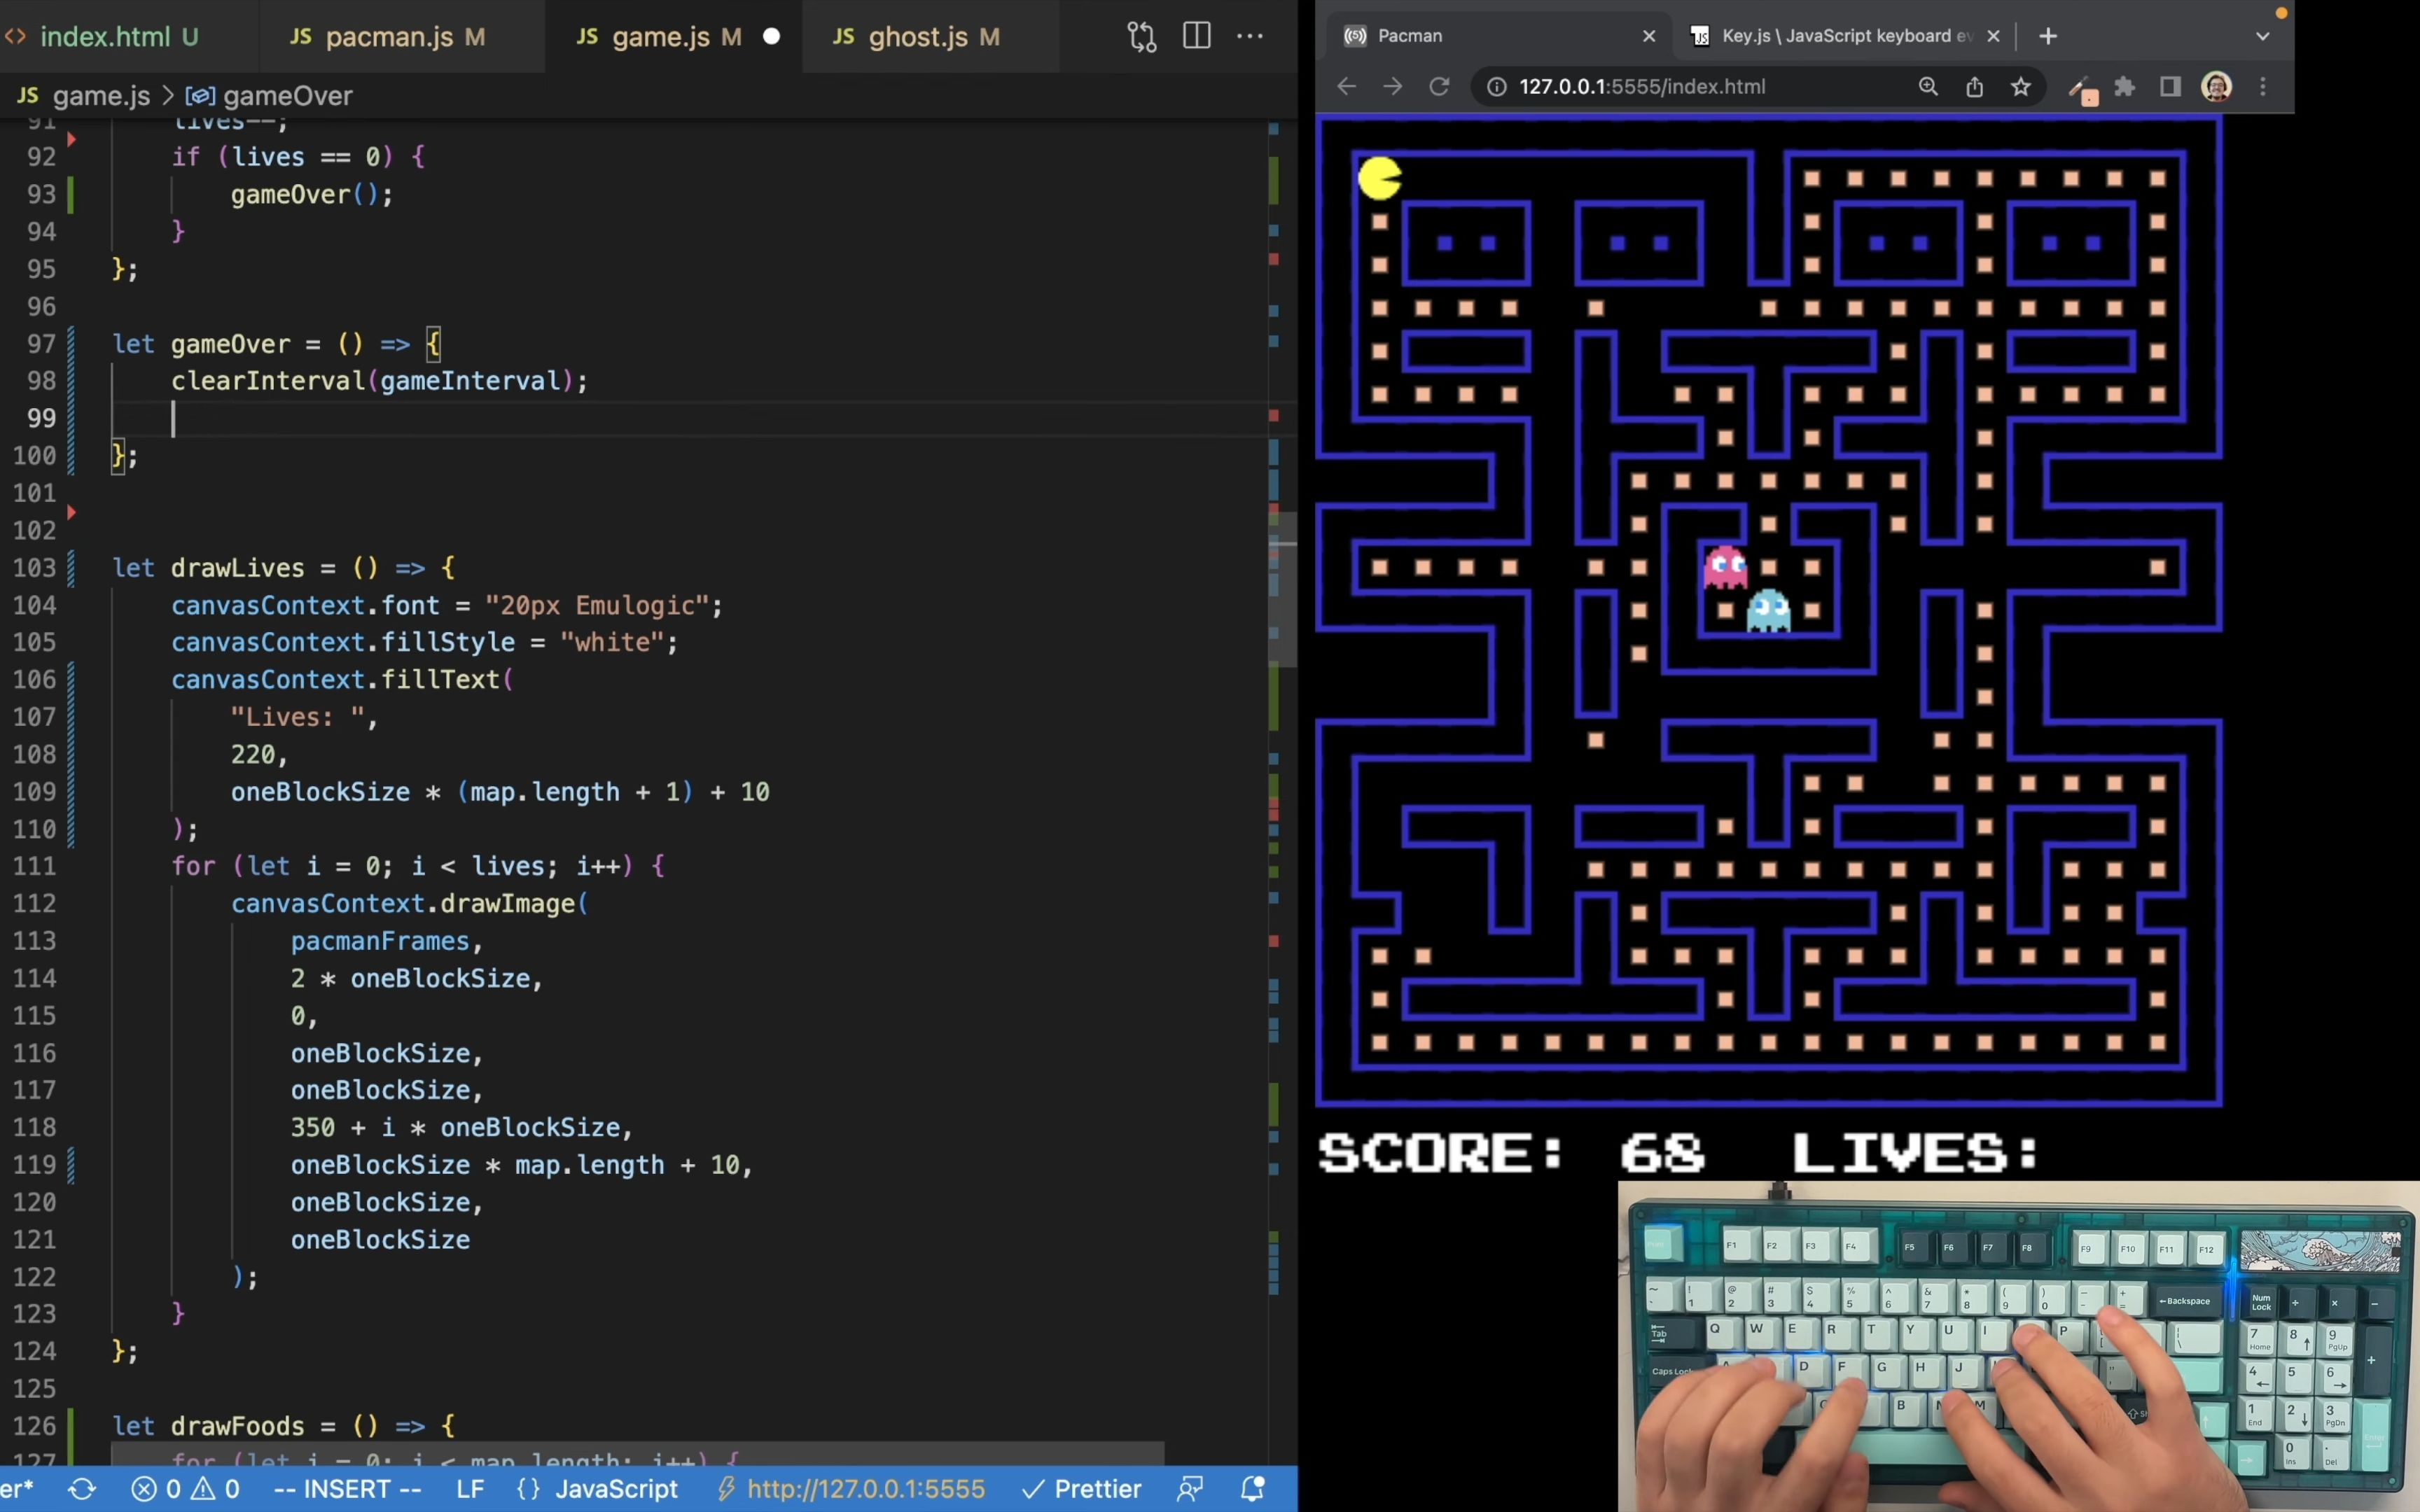
Task: Click Live Server port http://127.0.0.1:5555
Action: pyautogui.click(x=852, y=1489)
